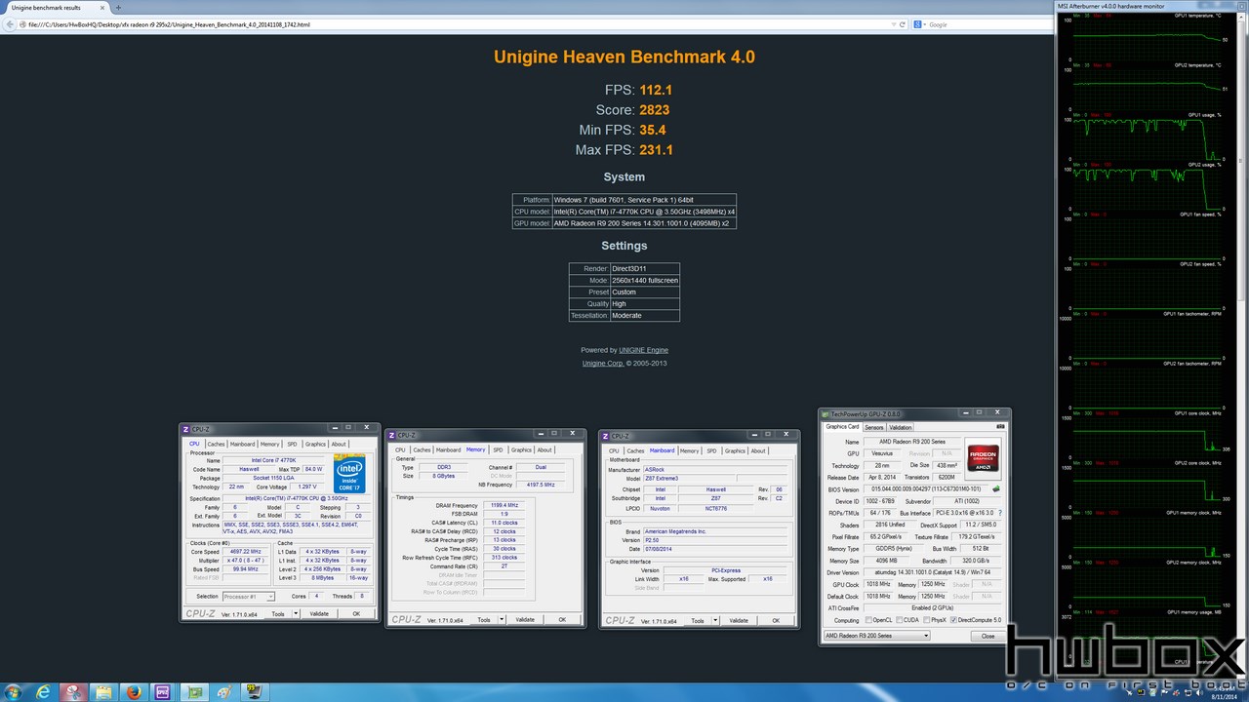
Task: Click the Radeon Graphics logo in GPU-Z
Action: (x=982, y=458)
